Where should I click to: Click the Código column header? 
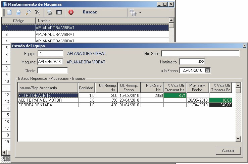point(18,21)
